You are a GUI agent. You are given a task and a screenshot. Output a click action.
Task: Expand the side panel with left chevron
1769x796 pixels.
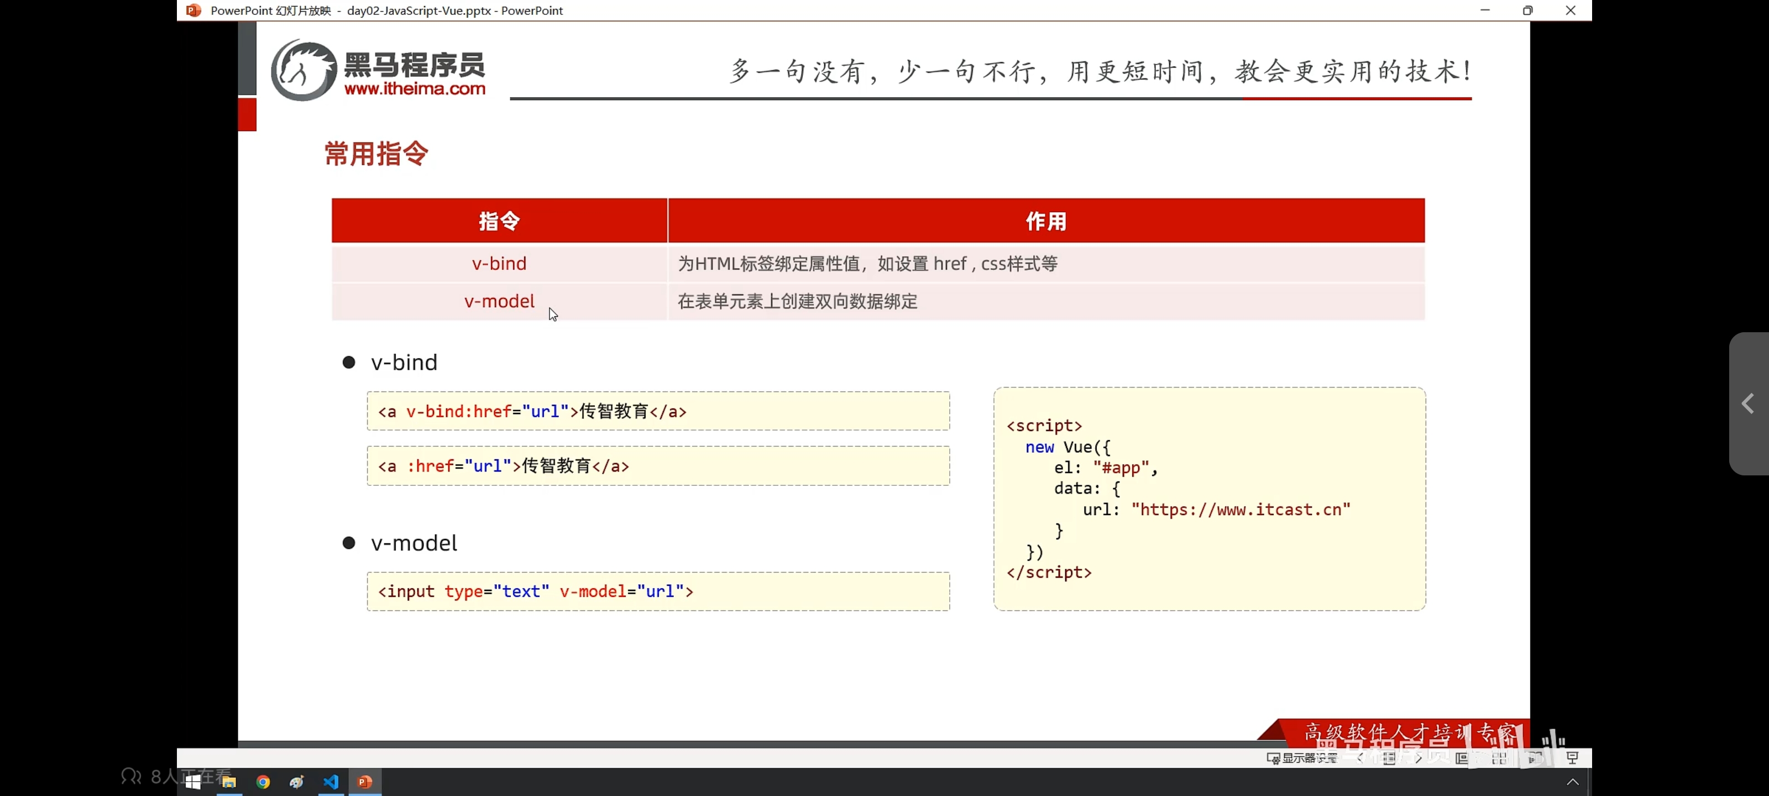pos(1749,403)
